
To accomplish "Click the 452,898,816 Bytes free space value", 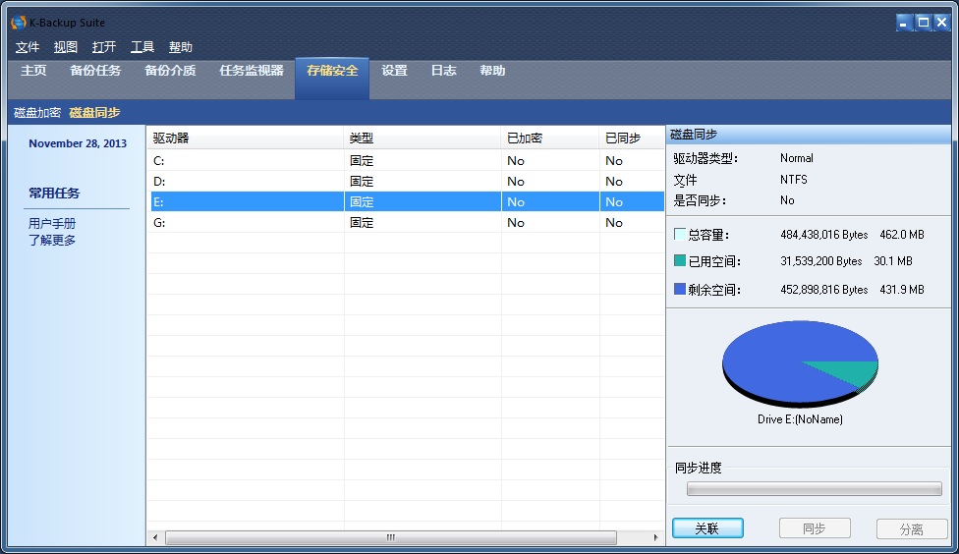I will [x=823, y=290].
